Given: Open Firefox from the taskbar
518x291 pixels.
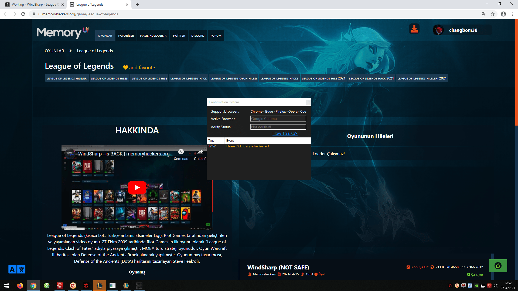Looking at the screenshot, I should pos(20,286).
